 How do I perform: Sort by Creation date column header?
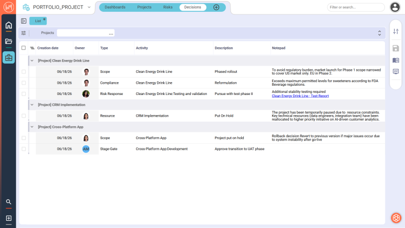click(48, 48)
